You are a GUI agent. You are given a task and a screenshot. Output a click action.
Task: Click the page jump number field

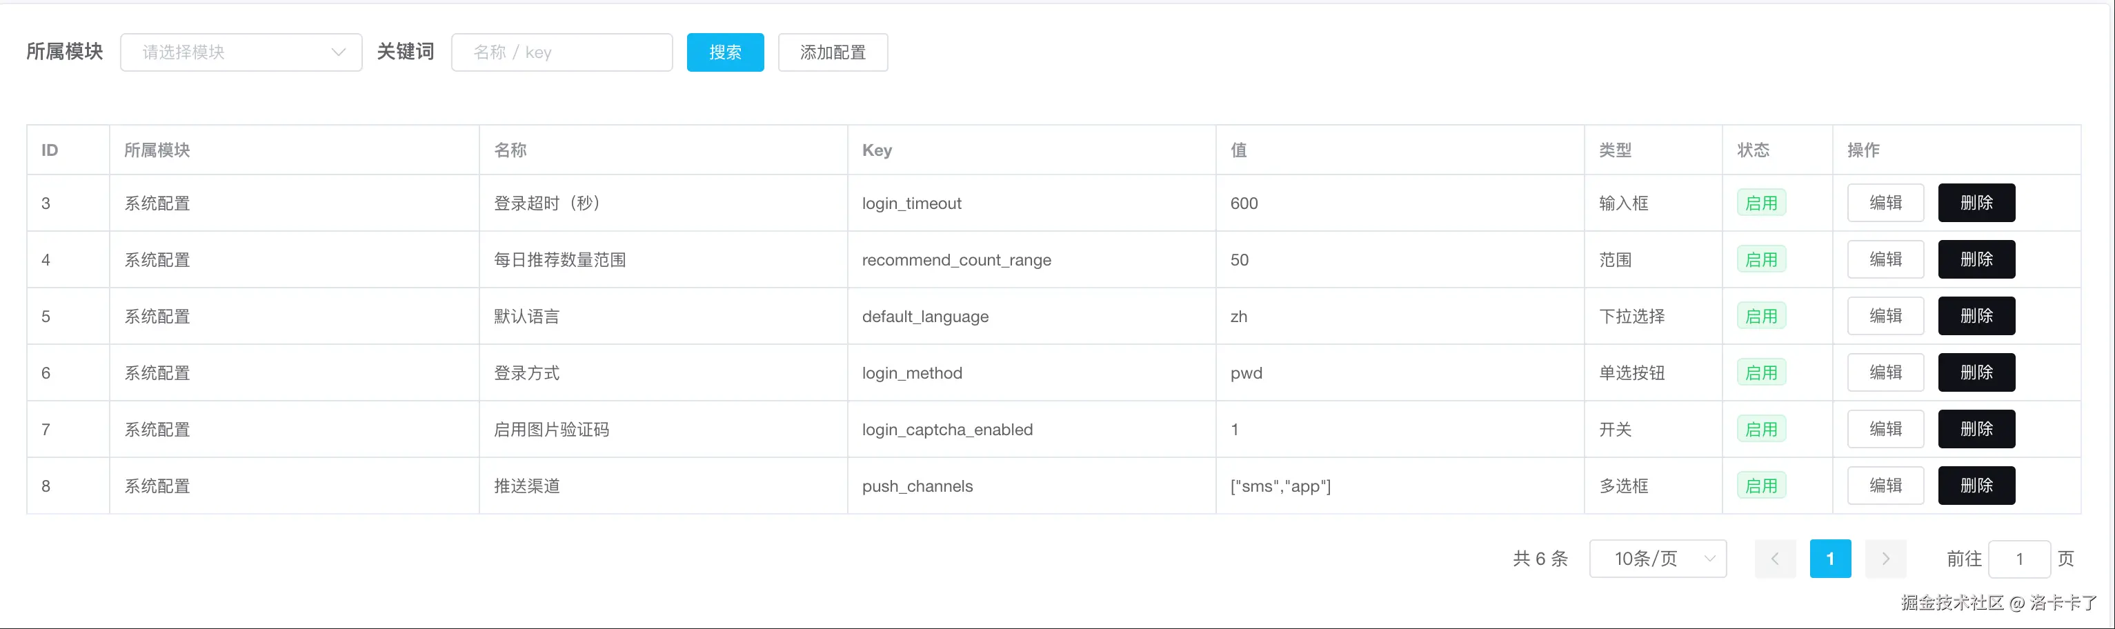click(x=2019, y=559)
